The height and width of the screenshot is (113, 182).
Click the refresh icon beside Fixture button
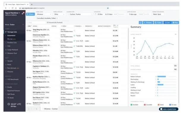click(140, 23)
